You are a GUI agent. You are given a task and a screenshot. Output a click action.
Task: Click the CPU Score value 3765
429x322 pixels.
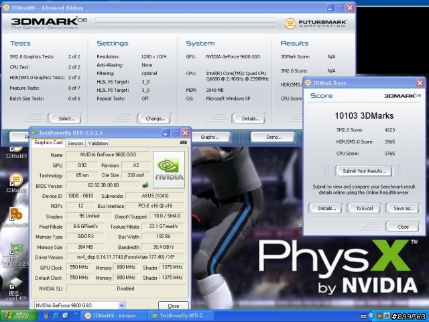389,154
